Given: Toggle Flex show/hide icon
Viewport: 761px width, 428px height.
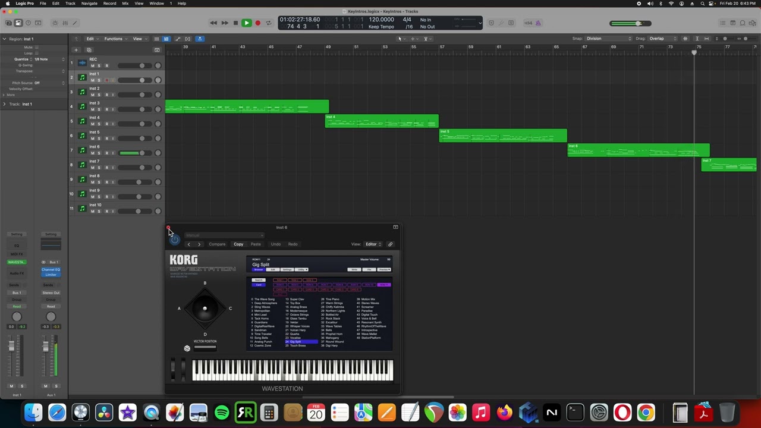Looking at the screenshot, I should 188,39.
